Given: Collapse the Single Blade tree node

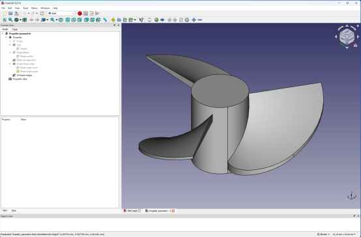Looking at the screenshot, I should pos(10,53).
